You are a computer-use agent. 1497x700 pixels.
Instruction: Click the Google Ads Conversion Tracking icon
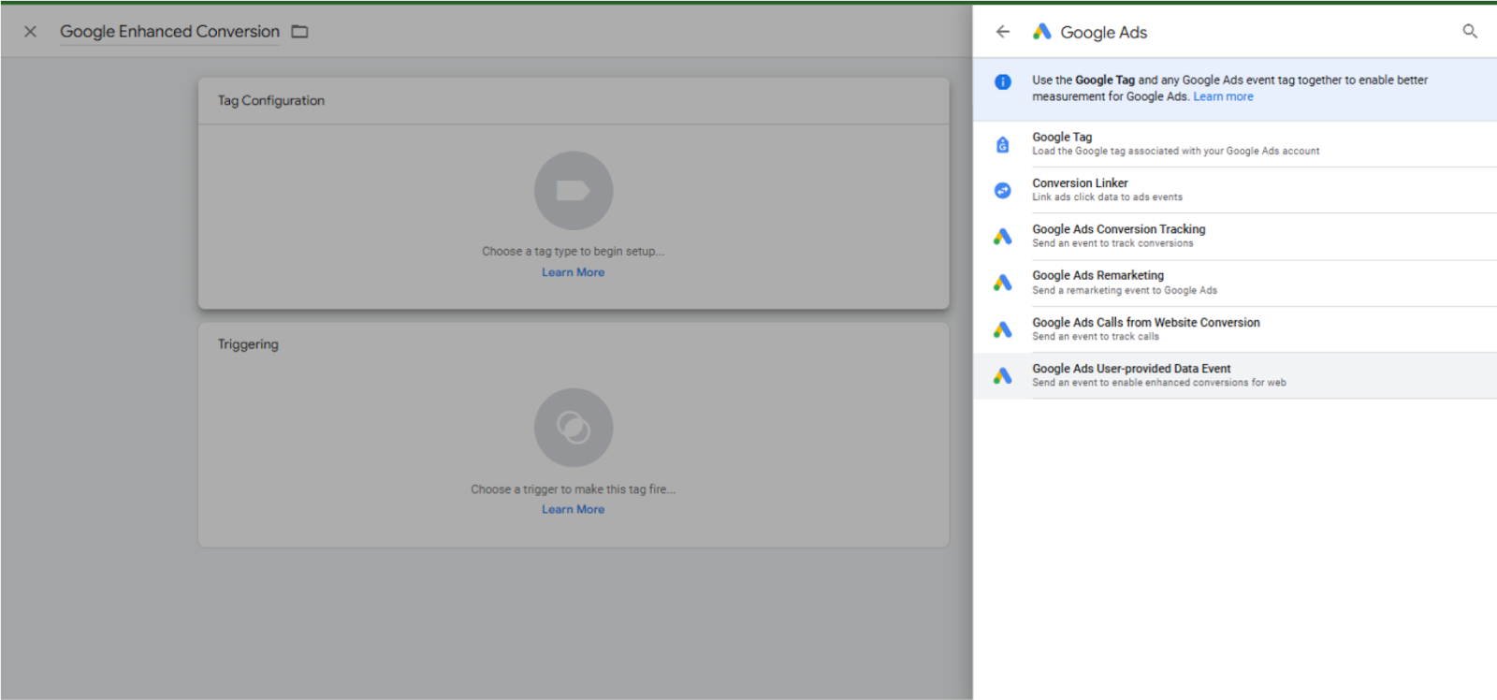(x=1002, y=237)
